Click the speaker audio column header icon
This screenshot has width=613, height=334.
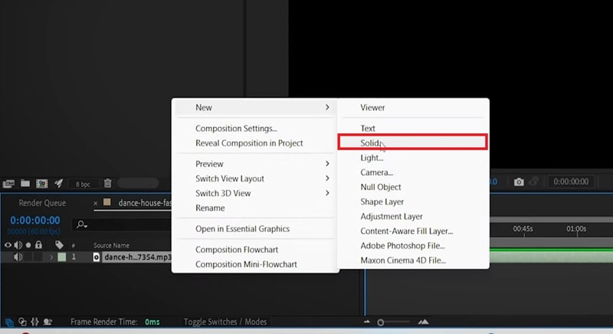pos(18,245)
